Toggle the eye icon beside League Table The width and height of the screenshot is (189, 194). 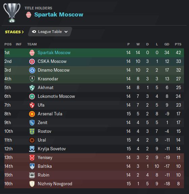(34, 32)
